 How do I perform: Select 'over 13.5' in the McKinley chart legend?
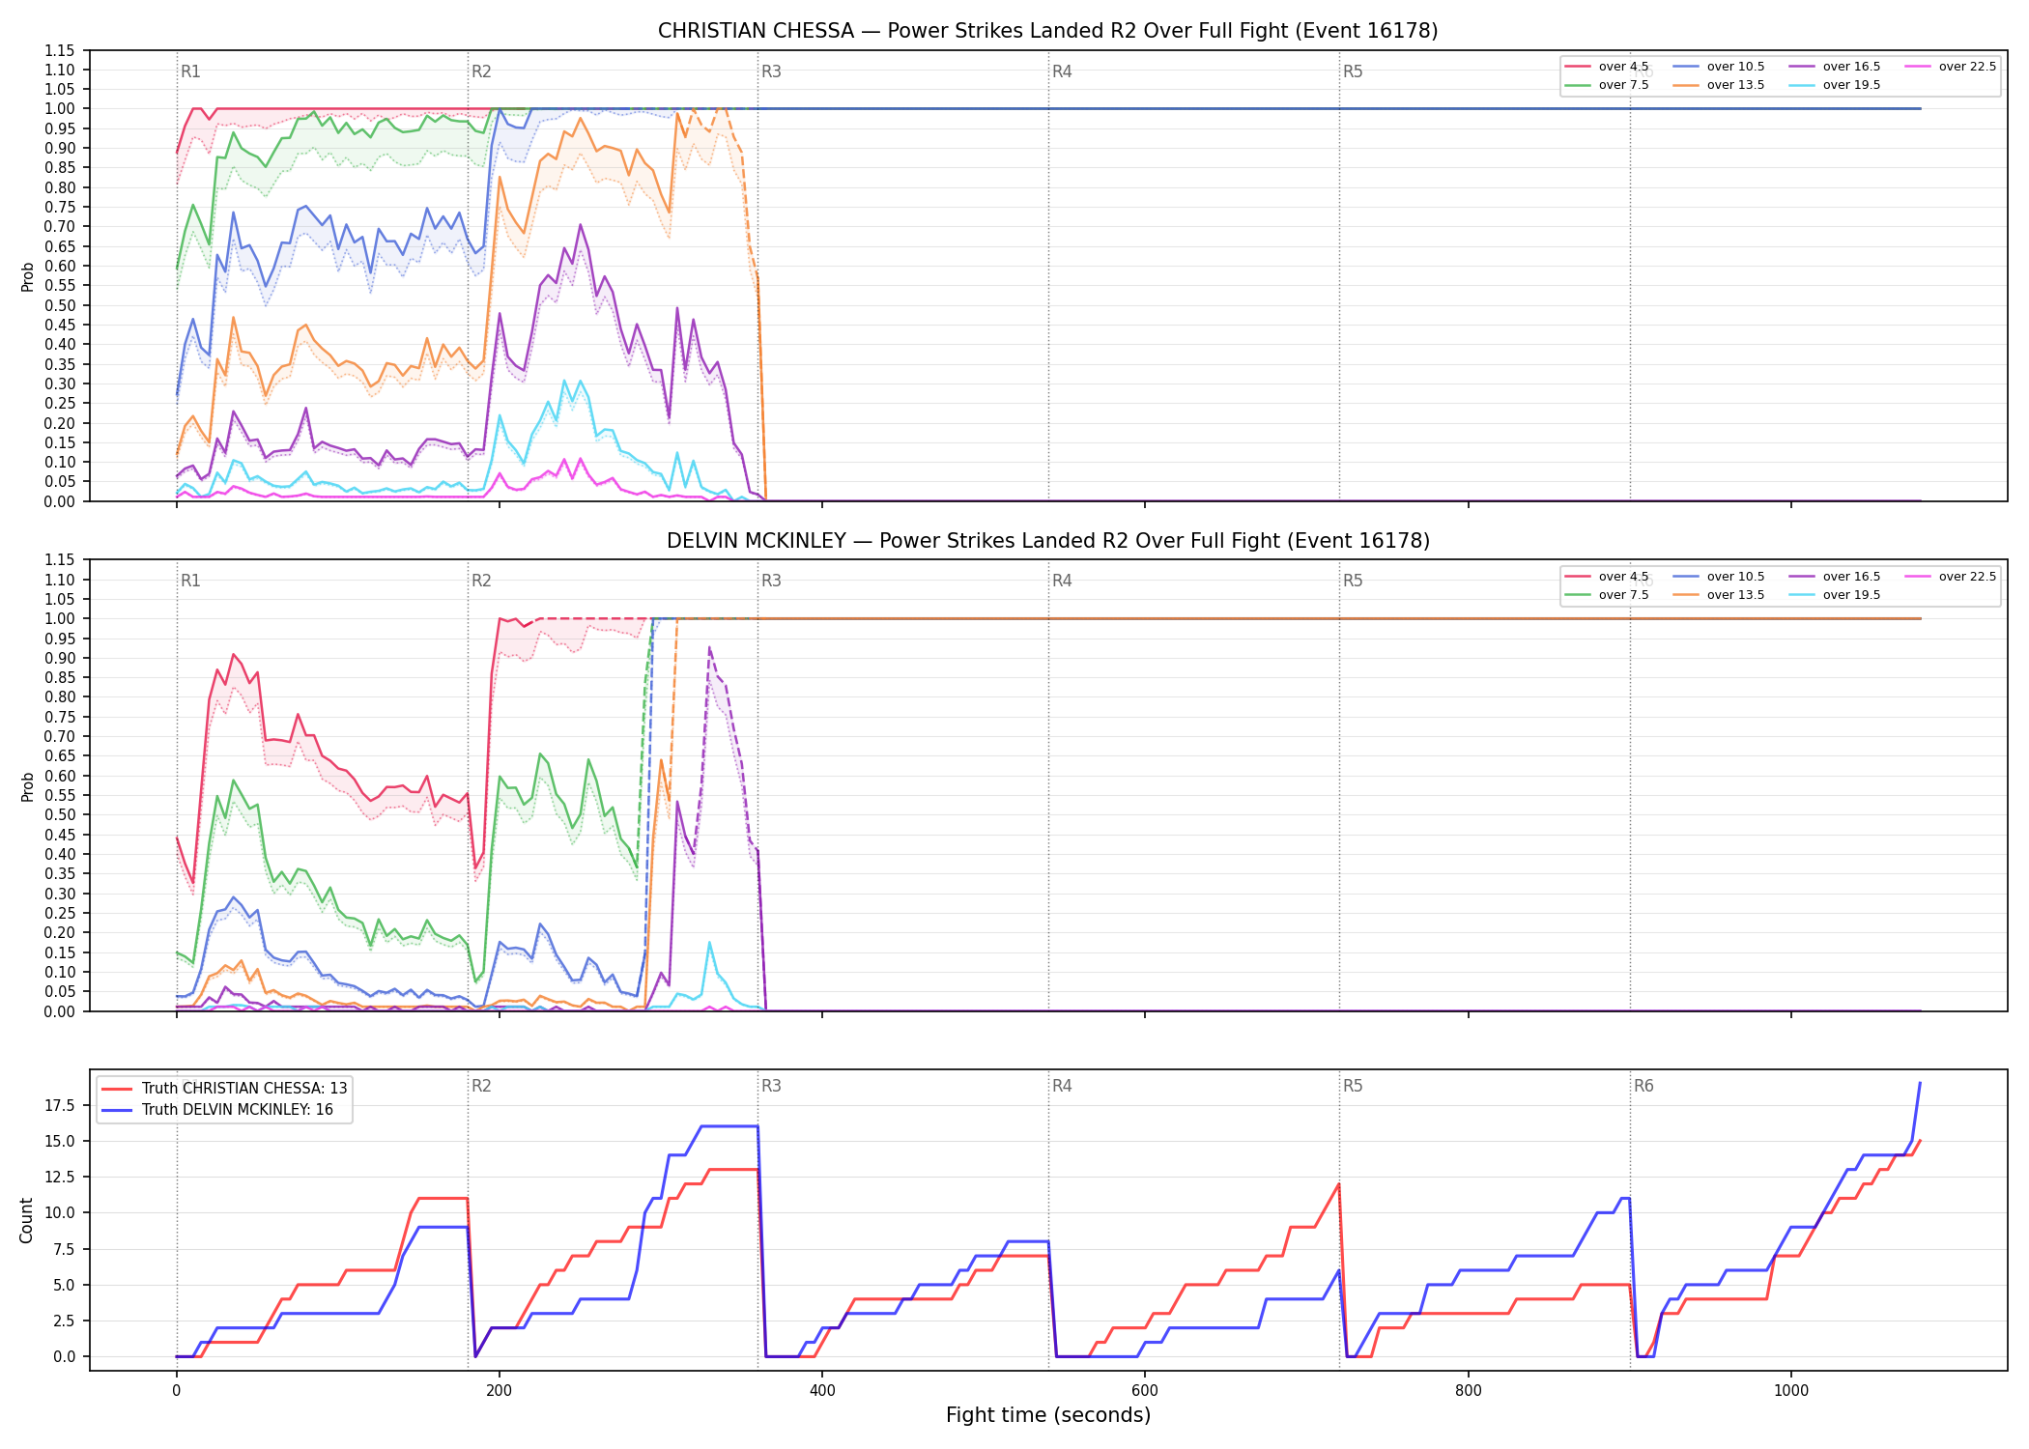1719,595
